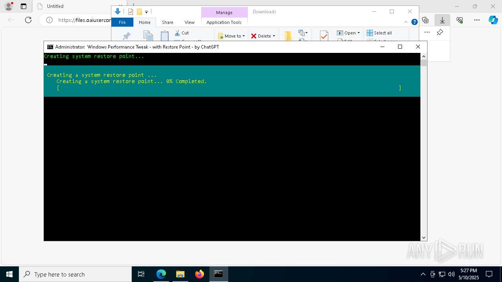Show hidden system tray icons
This screenshot has width=502, height=282.
click(423, 274)
